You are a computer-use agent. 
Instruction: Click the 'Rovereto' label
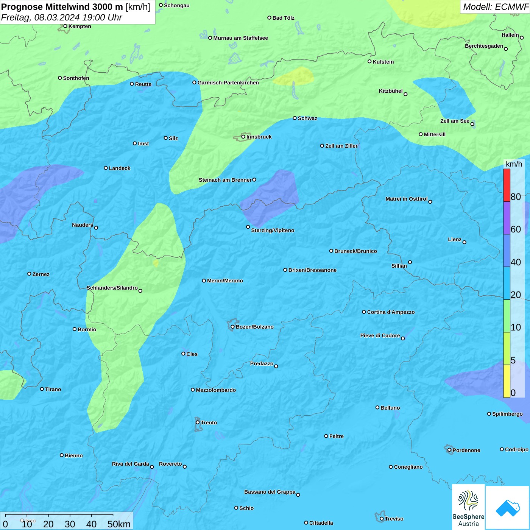(170, 464)
